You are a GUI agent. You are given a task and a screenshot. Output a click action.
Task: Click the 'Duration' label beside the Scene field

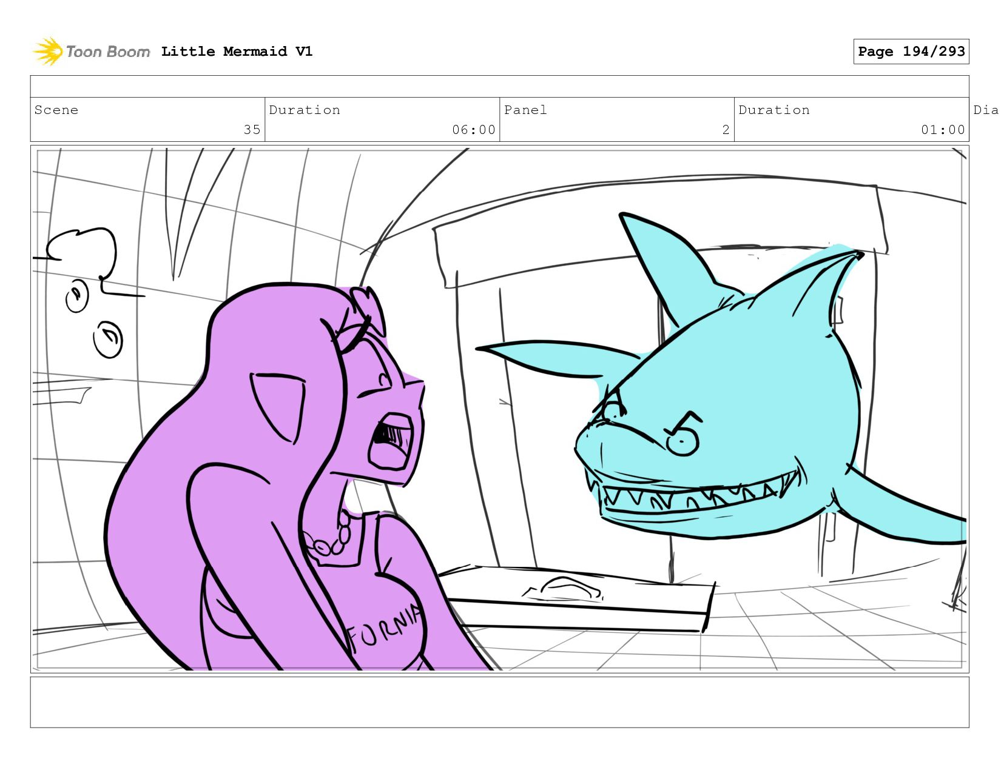click(x=305, y=110)
